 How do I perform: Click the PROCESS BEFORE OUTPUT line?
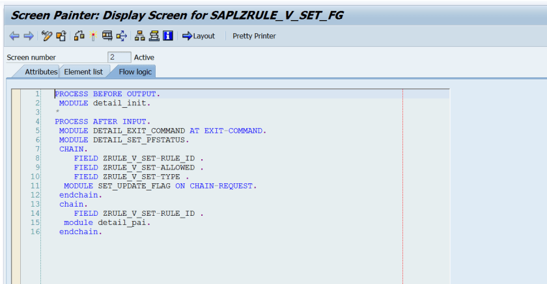click(x=107, y=94)
